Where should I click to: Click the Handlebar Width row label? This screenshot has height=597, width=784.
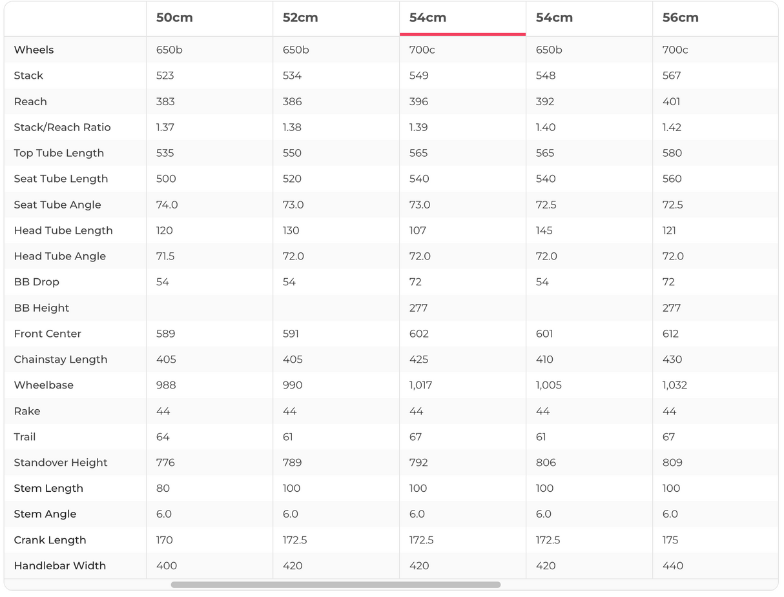pos(60,566)
